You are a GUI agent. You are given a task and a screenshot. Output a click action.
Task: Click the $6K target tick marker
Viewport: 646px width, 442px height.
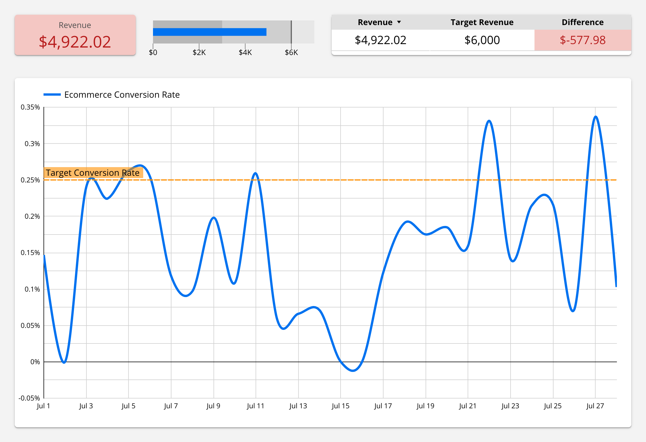292,32
